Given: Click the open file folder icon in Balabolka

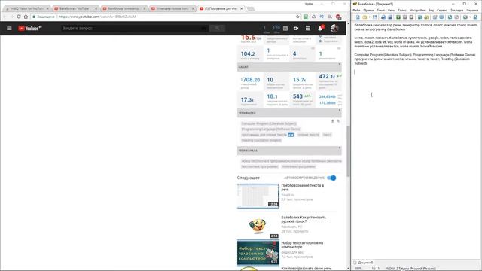Looking at the screenshot, I should pyautogui.click(x=365, y=17).
